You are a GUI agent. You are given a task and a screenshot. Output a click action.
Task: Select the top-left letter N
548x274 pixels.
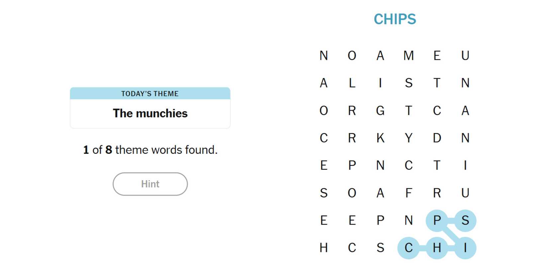coord(324,55)
